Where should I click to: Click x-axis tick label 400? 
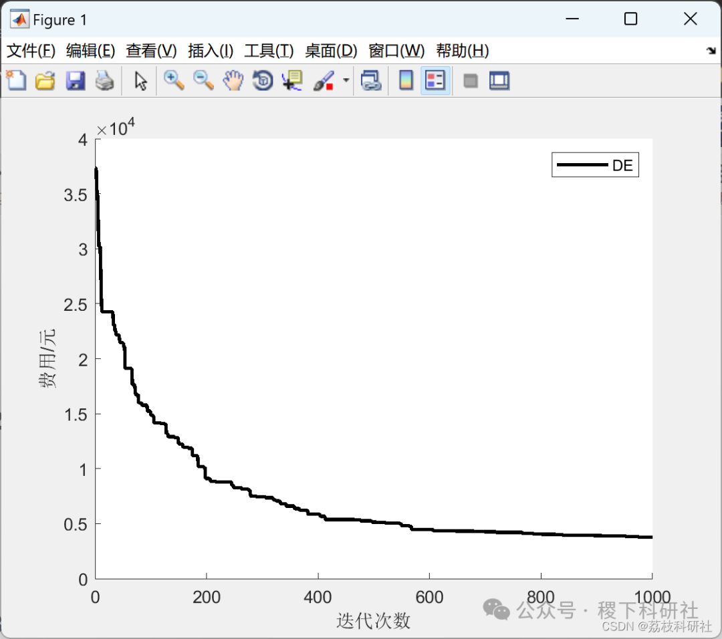click(318, 597)
